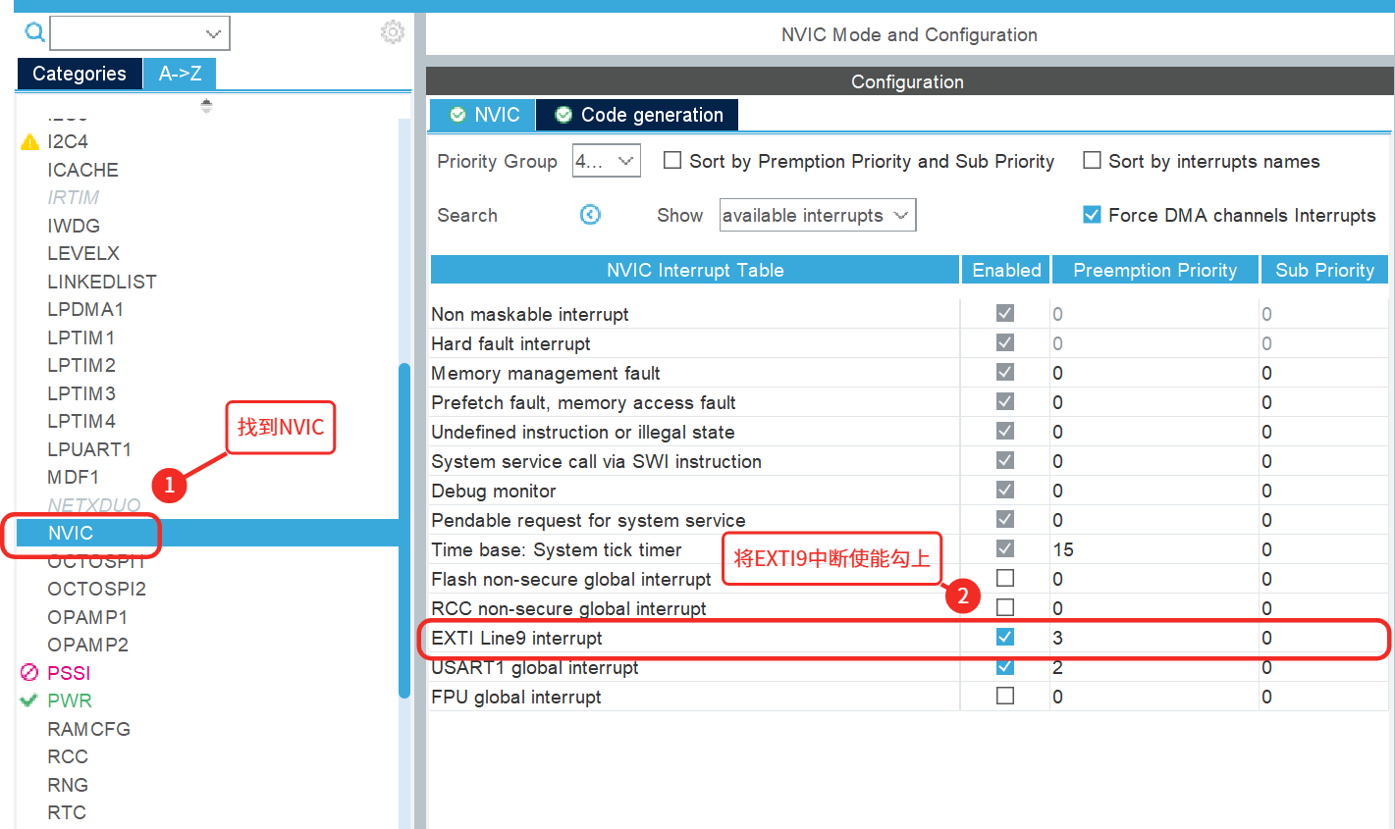Click the Debug monitor row label

494,491
